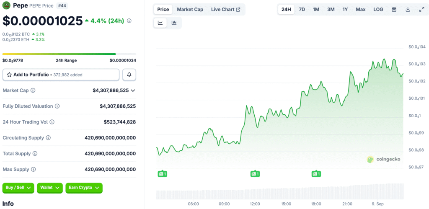429x209 pixels.
Task: Click the price $0.00001025
Action: pyautogui.click(x=42, y=21)
